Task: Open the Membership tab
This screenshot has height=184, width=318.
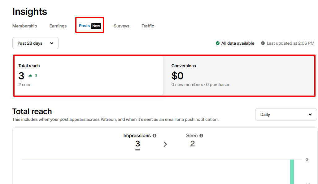Action: [24, 26]
